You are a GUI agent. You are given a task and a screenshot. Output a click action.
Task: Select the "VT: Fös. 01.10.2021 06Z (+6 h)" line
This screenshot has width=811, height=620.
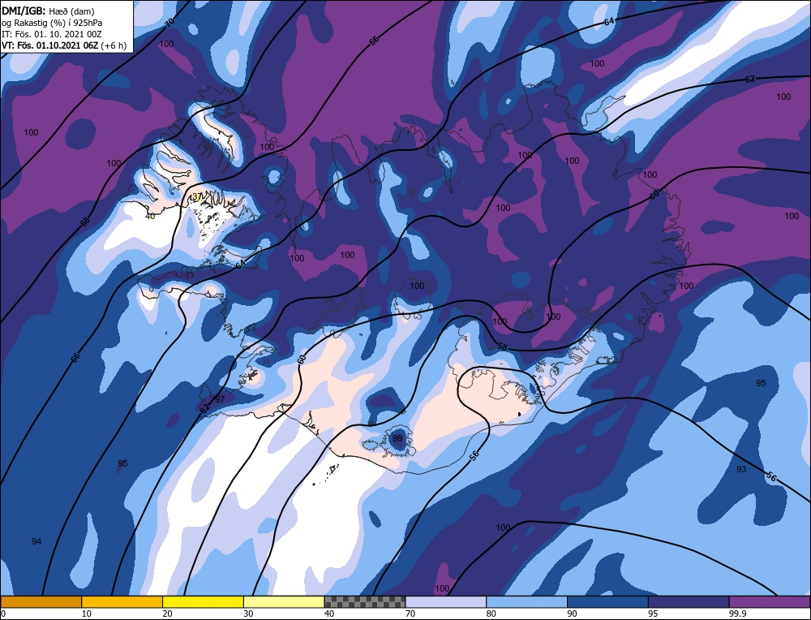point(63,45)
